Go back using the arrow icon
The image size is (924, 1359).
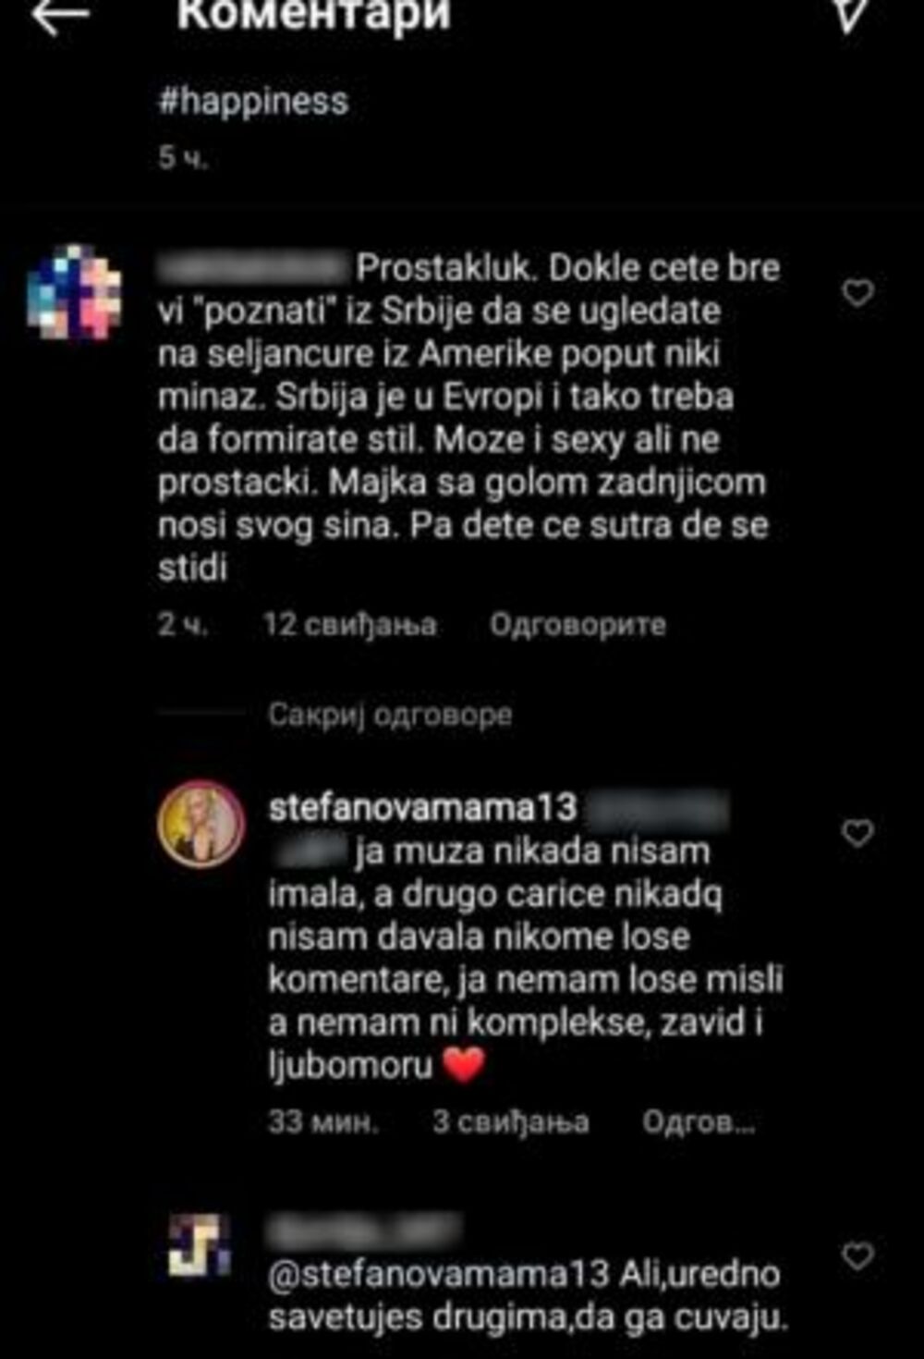pyautogui.click(x=61, y=15)
